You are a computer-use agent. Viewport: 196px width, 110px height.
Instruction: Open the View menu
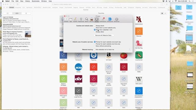22,1
